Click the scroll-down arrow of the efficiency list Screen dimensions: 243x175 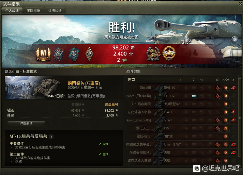point(240,165)
